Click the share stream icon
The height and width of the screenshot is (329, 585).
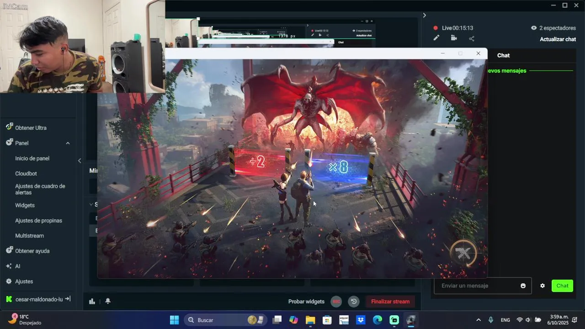tap(472, 38)
